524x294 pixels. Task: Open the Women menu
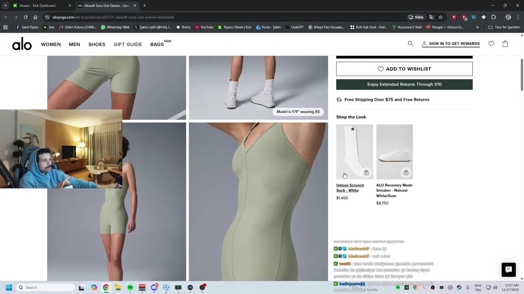click(x=51, y=44)
